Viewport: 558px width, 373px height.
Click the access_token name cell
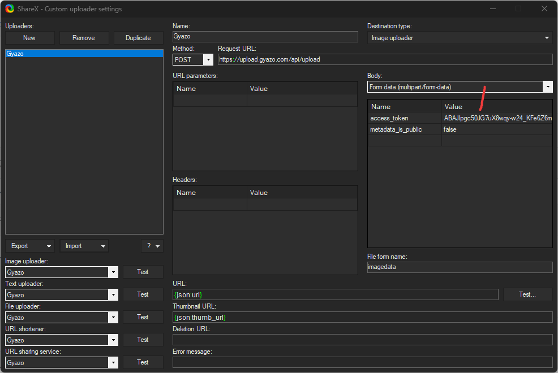tap(405, 118)
